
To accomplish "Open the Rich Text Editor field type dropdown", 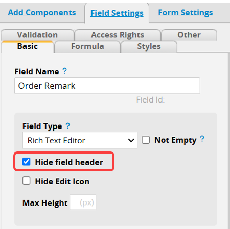I will pos(80,140).
